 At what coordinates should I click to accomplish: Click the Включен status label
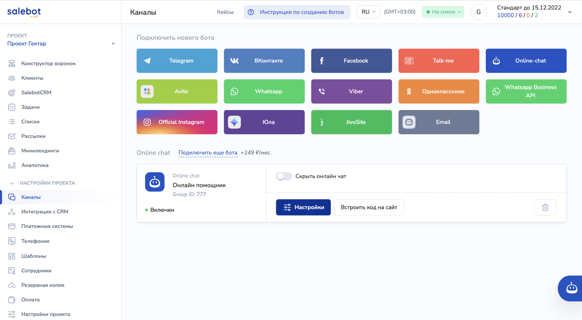pyautogui.click(x=162, y=210)
